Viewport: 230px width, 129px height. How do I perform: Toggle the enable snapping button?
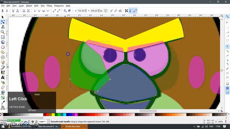pos(227,16)
